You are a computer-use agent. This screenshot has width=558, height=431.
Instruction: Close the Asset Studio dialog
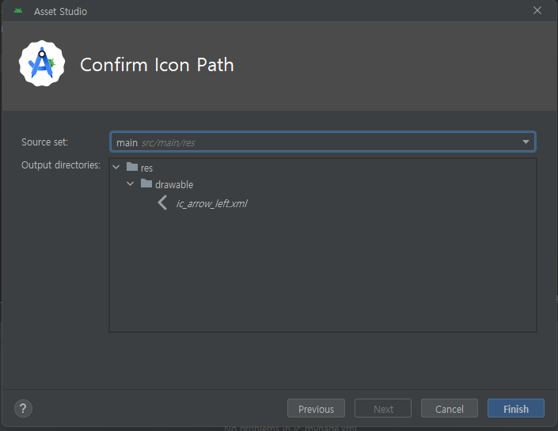pyautogui.click(x=537, y=10)
